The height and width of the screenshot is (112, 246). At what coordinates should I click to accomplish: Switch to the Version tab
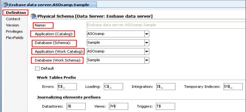tap(13, 25)
